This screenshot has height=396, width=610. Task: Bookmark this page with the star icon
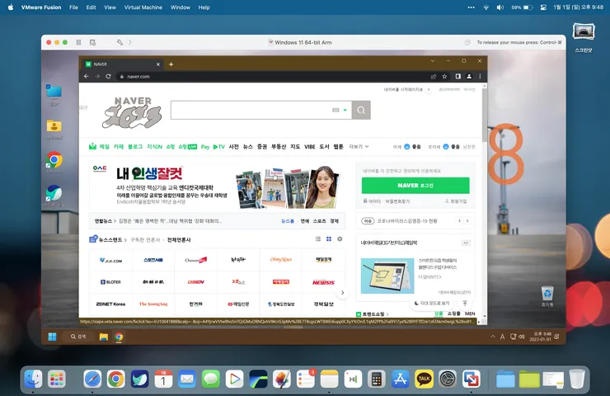[x=444, y=77]
